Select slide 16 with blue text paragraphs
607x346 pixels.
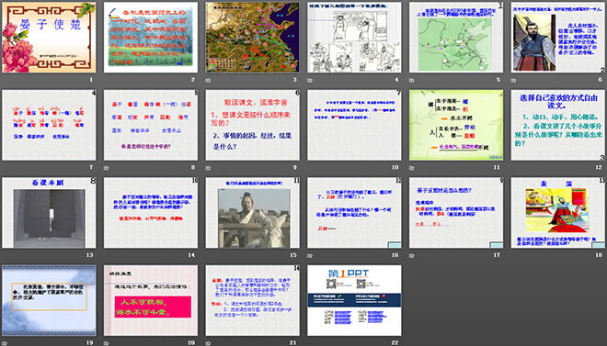354,212
